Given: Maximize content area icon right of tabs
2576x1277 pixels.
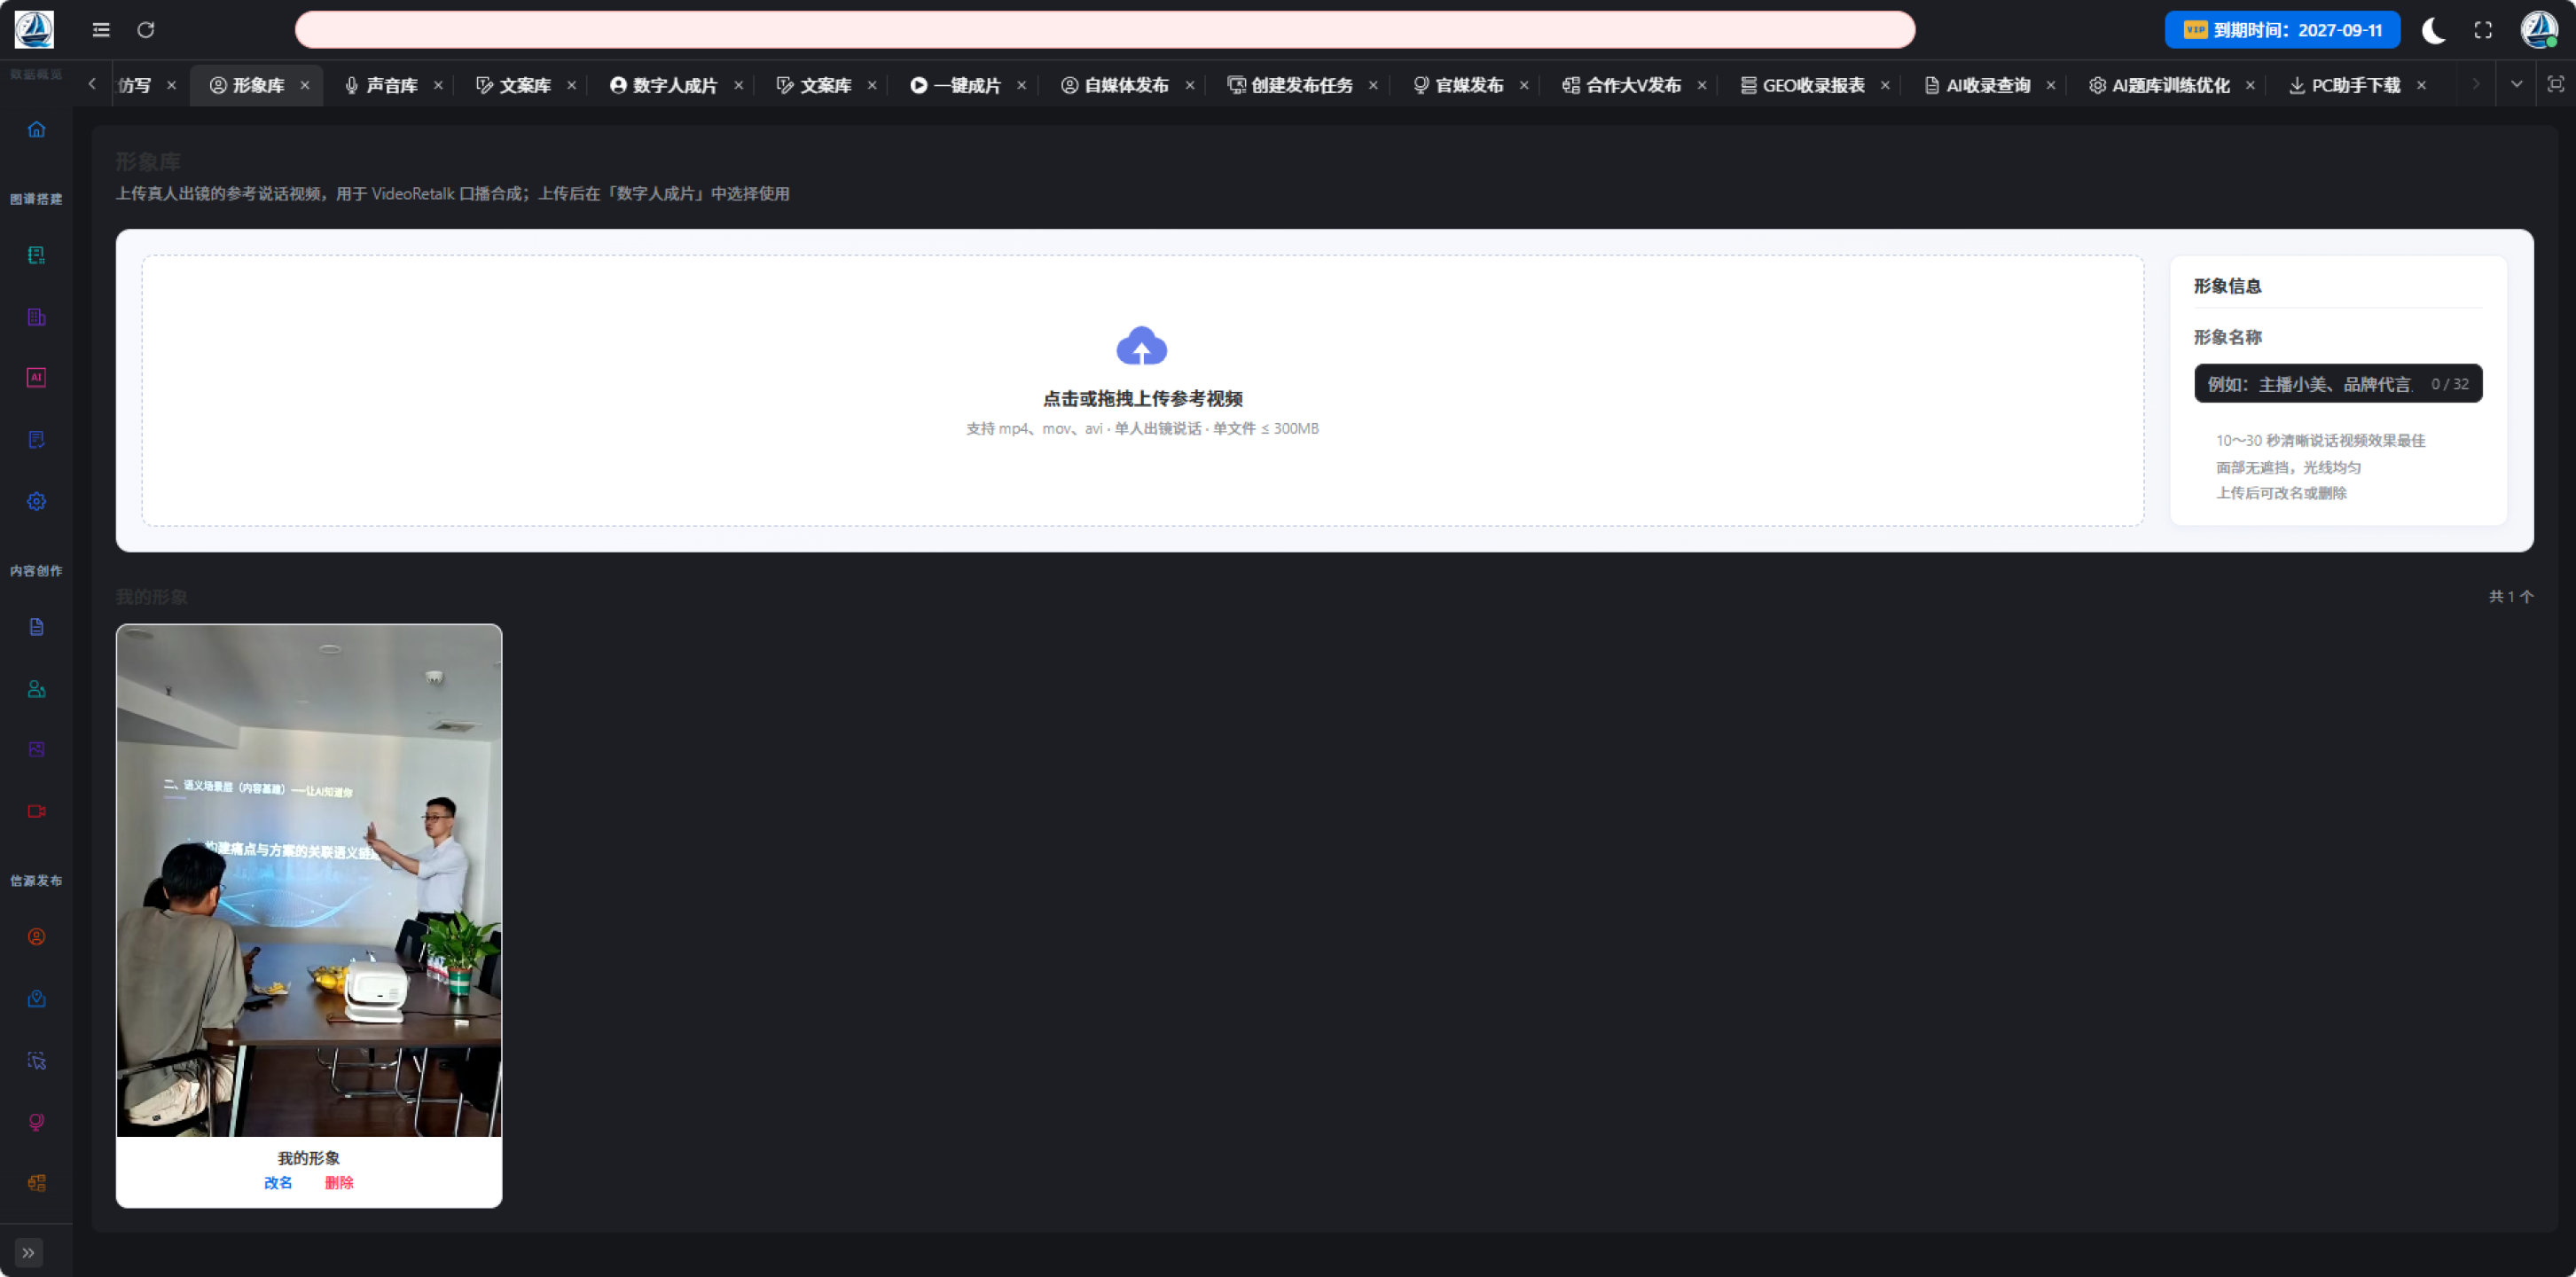Looking at the screenshot, I should [2555, 84].
